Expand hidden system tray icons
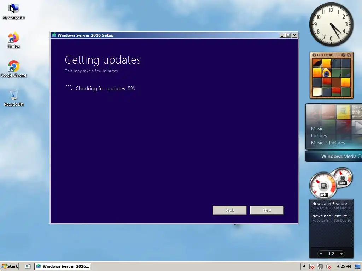Viewport: 362px width, 271px height. 304,266
